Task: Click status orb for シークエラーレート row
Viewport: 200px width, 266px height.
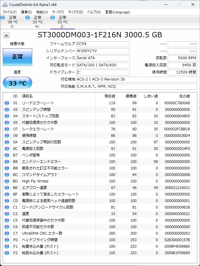Action: point(7,129)
